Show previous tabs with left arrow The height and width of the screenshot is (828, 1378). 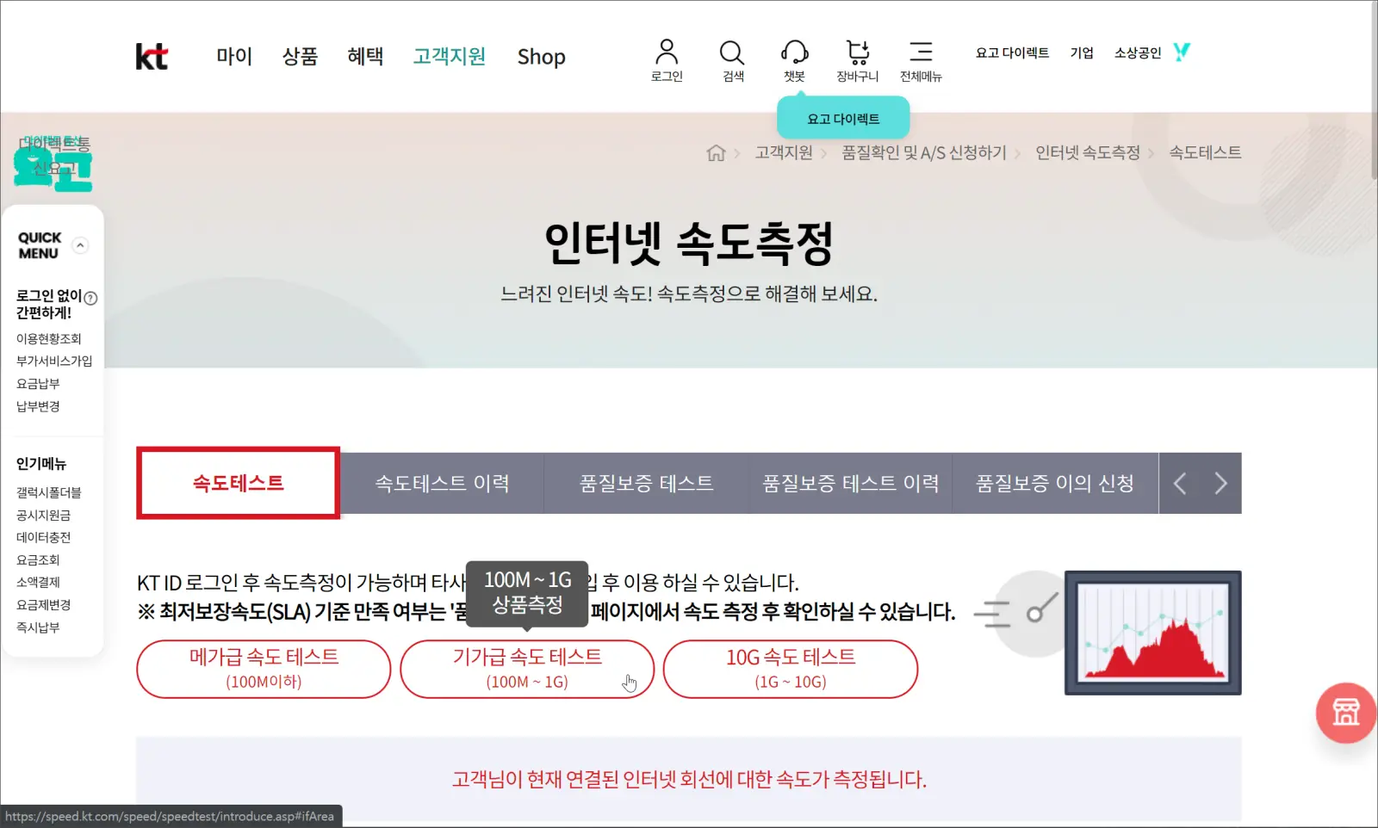click(x=1180, y=484)
